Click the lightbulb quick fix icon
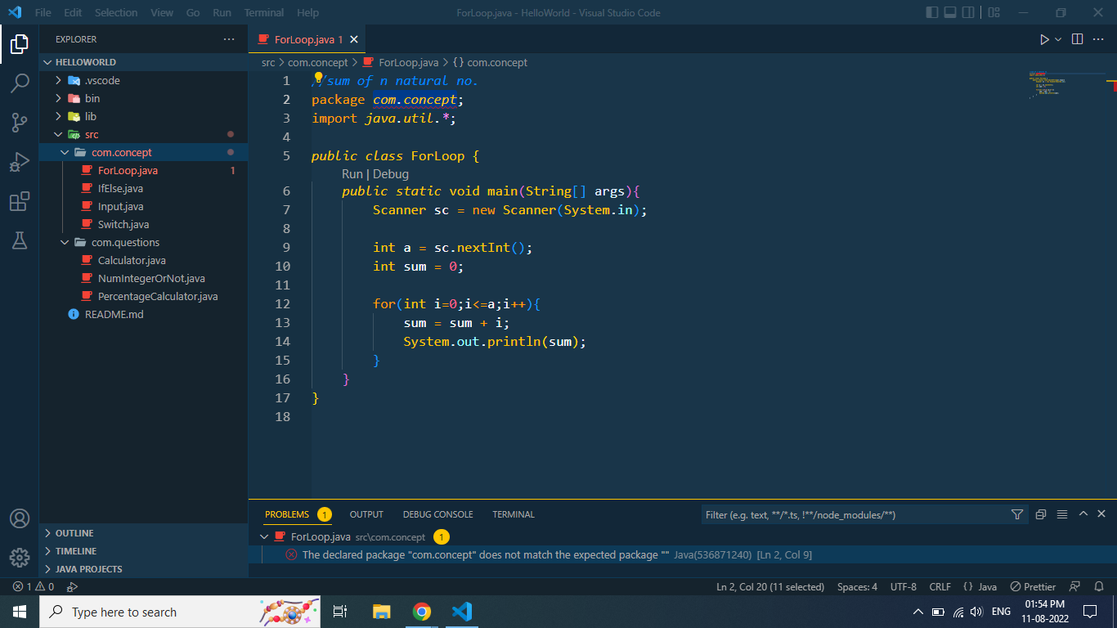 (x=319, y=78)
